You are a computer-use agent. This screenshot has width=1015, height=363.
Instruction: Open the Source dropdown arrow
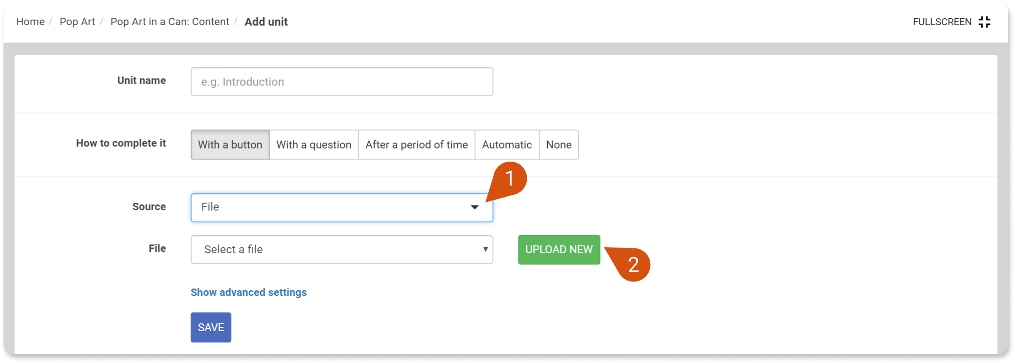[x=474, y=207]
